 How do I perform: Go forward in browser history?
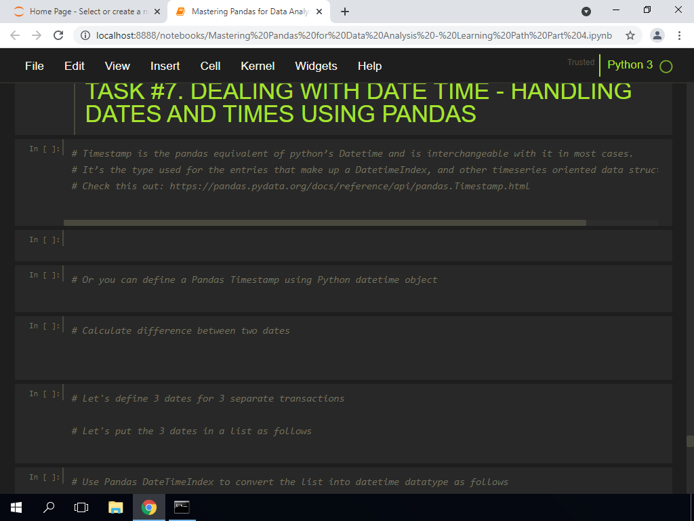(x=37, y=35)
